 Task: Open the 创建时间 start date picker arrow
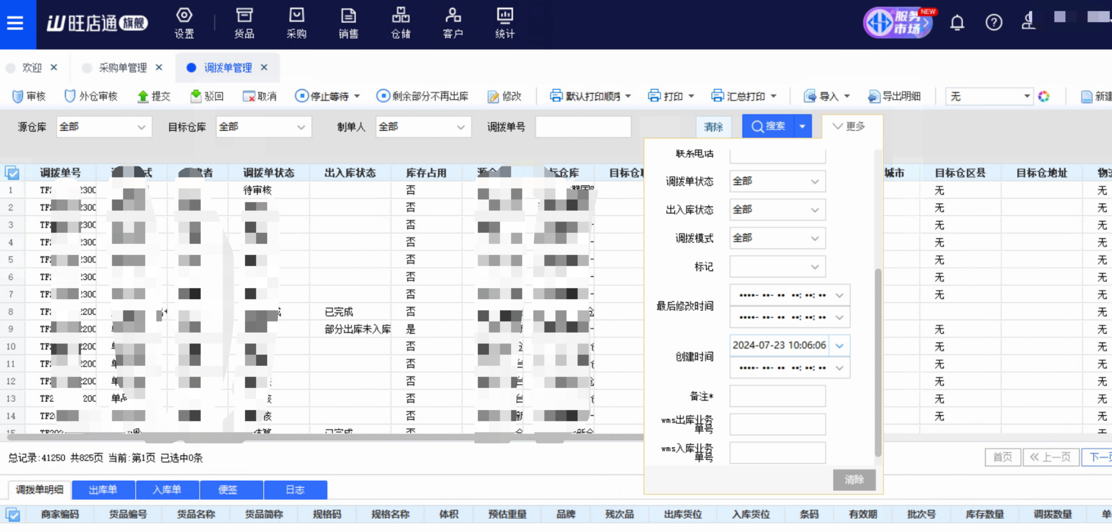coord(839,346)
